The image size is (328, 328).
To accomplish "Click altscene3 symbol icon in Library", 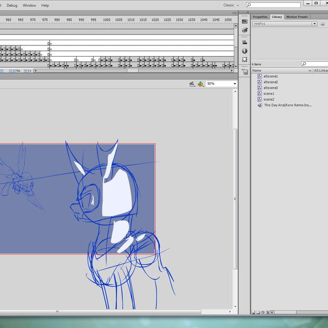I will tap(260, 88).
